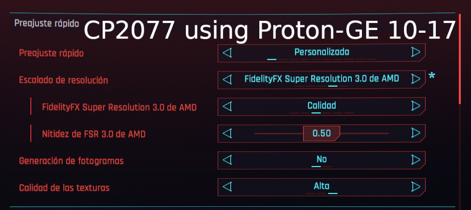Click left arrow for Preajuste rápido
Viewport: 471px width, 210px height.
(x=227, y=53)
